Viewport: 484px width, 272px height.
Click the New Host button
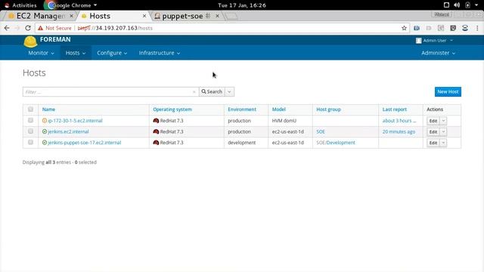click(448, 91)
